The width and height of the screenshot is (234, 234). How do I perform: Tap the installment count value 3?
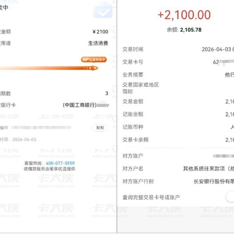tap(107, 93)
